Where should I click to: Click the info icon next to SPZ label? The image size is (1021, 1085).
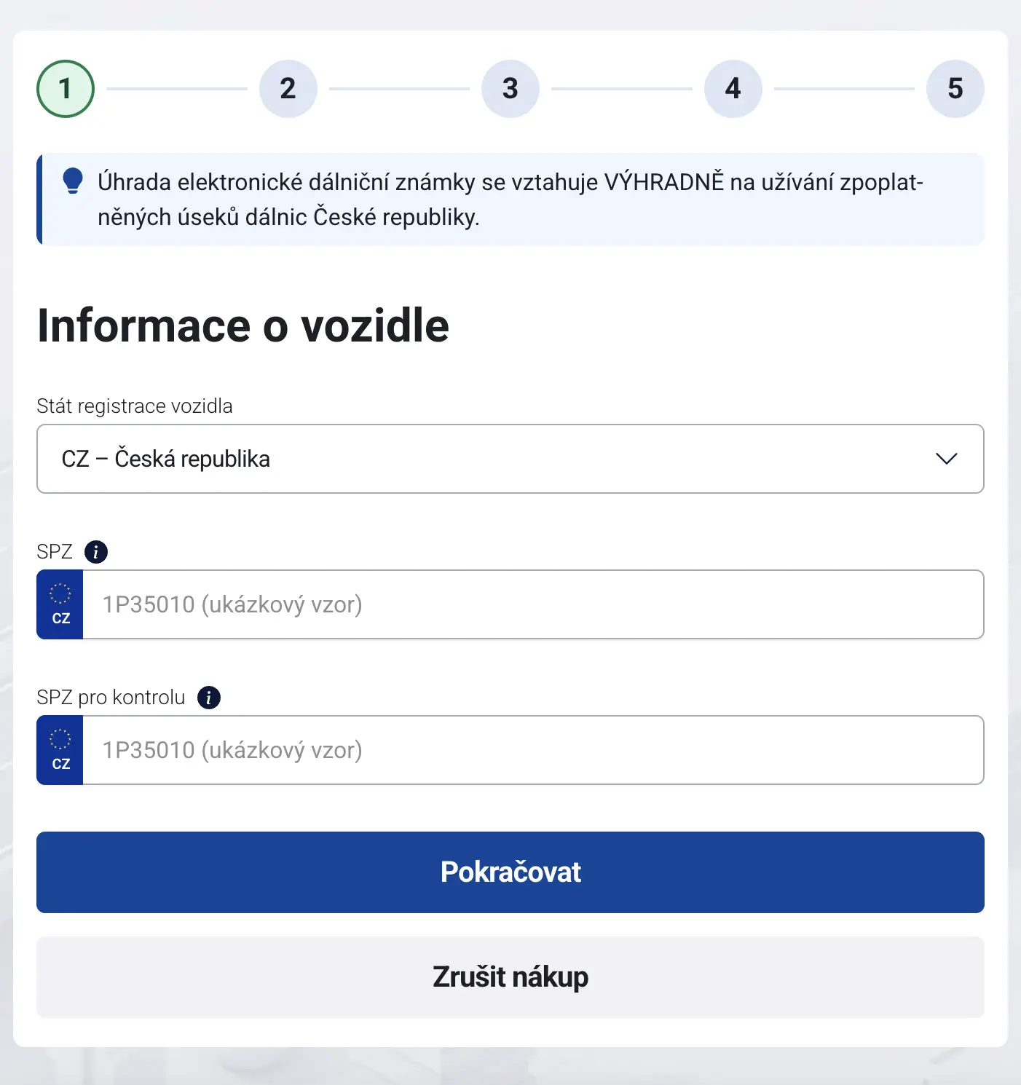(96, 552)
